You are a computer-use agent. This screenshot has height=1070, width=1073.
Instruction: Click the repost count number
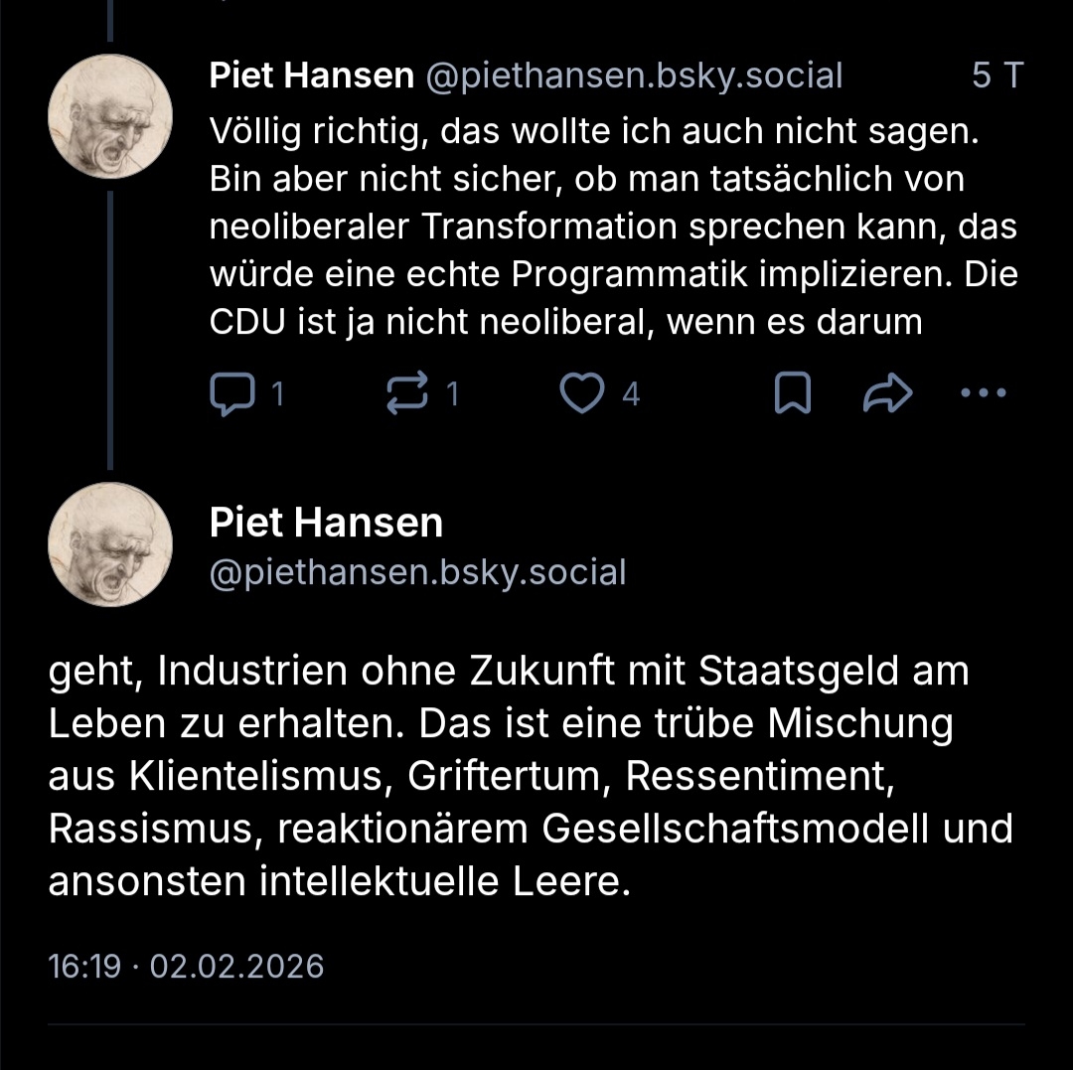pyautogui.click(x=453, y=395)
